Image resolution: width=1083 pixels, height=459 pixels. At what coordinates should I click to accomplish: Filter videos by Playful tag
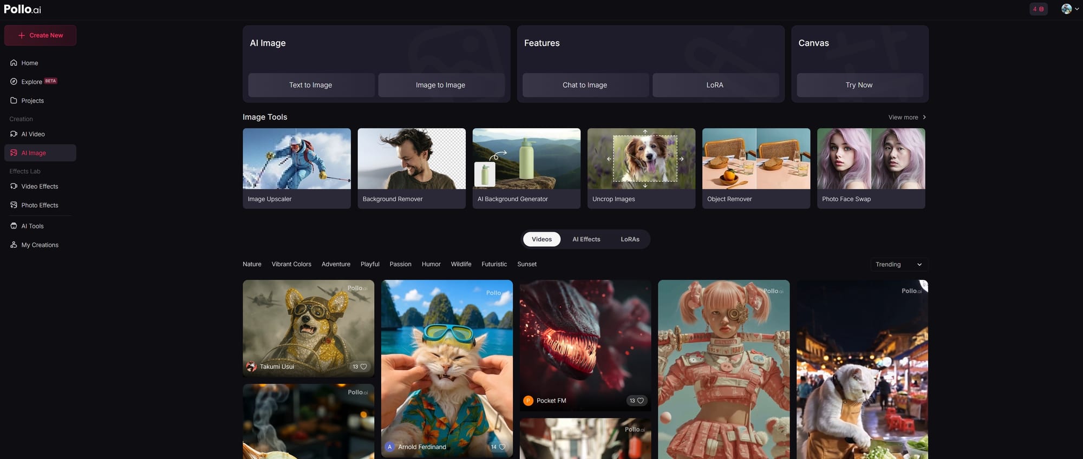[x=370, y=264]
